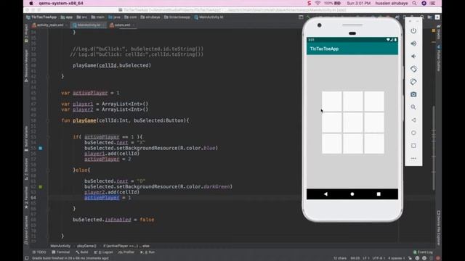Tap middle-left cell of tic tac toe grid
Screen dimensions: 465x261
[331, 123]
